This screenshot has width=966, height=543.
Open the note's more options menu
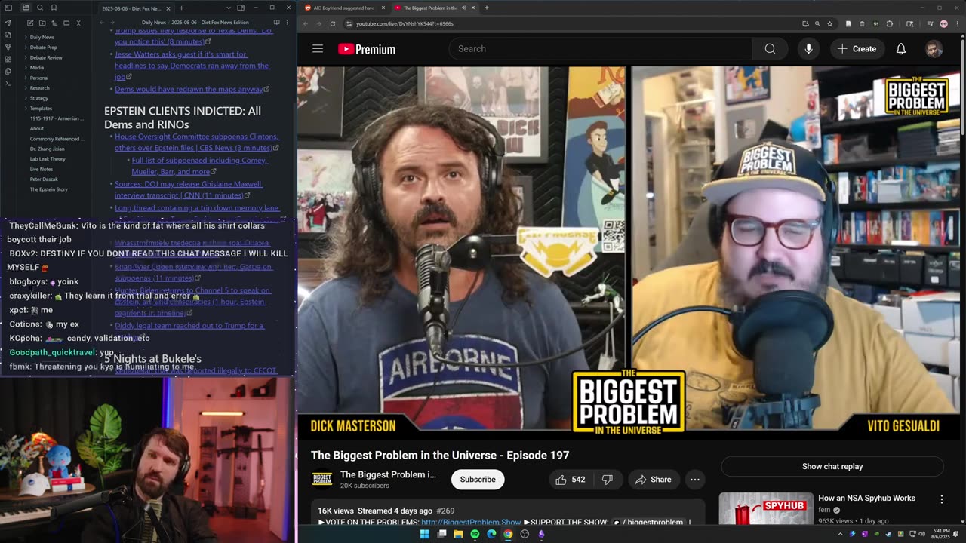[x=288, y=23]
